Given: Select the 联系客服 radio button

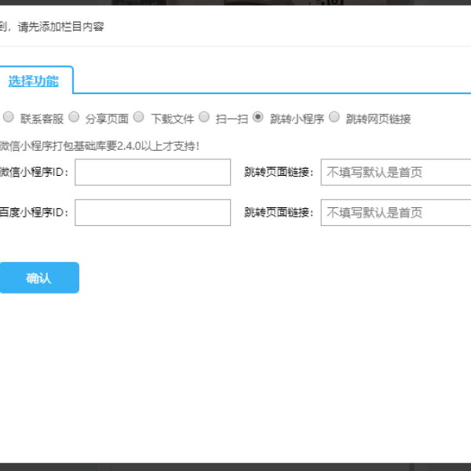Looking at the screenshot, I should click(x=9, y=118).
